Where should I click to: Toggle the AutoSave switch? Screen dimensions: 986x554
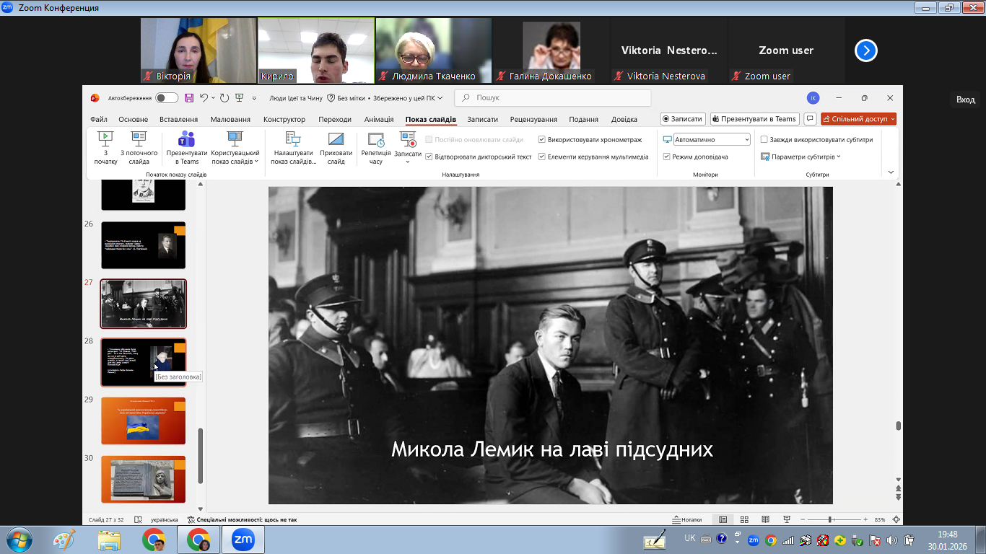click(x=167, y=98)
